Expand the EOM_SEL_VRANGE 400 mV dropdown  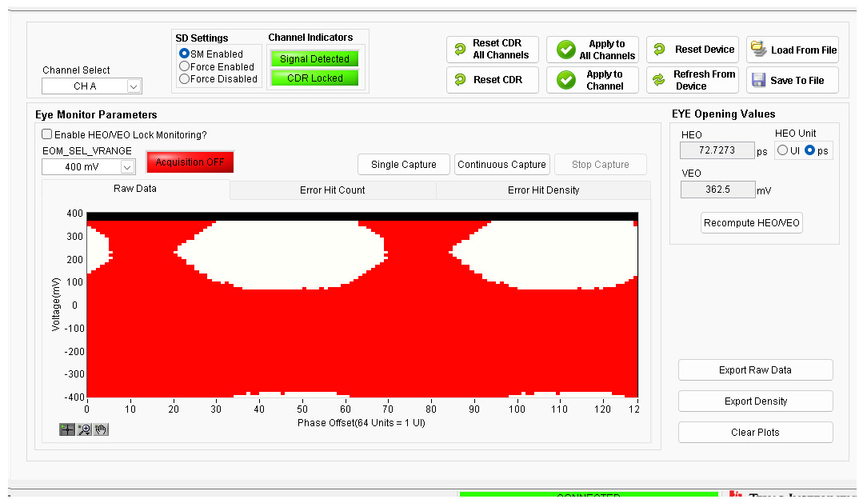click(x=89, y=167)
